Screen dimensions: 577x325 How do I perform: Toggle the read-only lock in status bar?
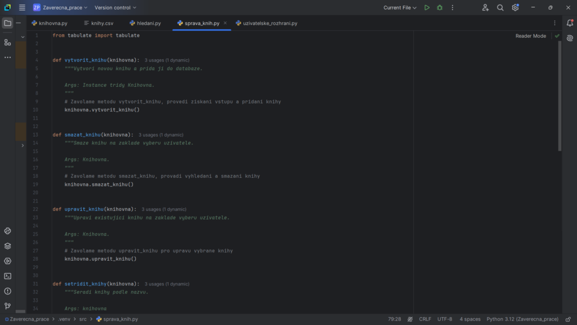pyautogui.click(x=569, y=319)
